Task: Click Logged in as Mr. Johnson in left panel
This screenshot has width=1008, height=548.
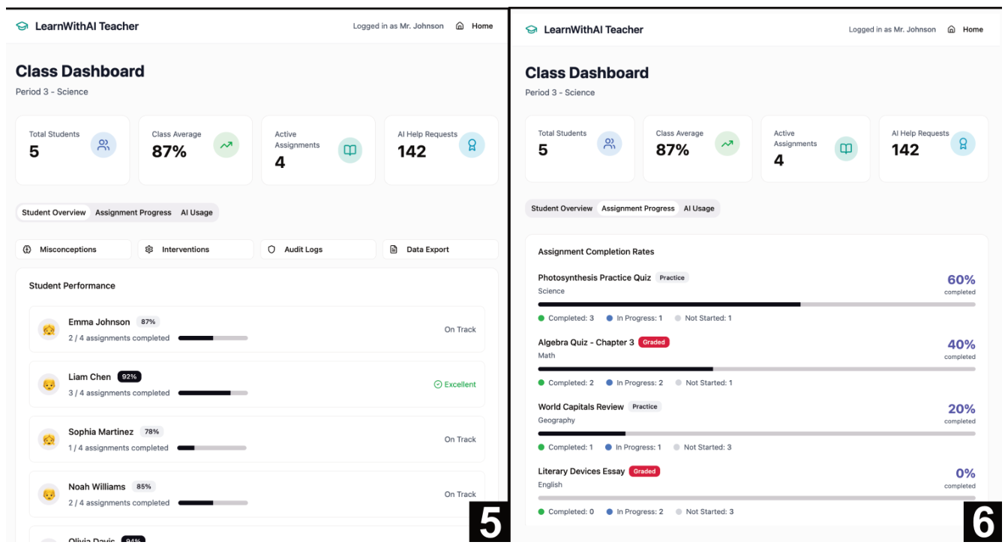Action: [x=398, y=26]
